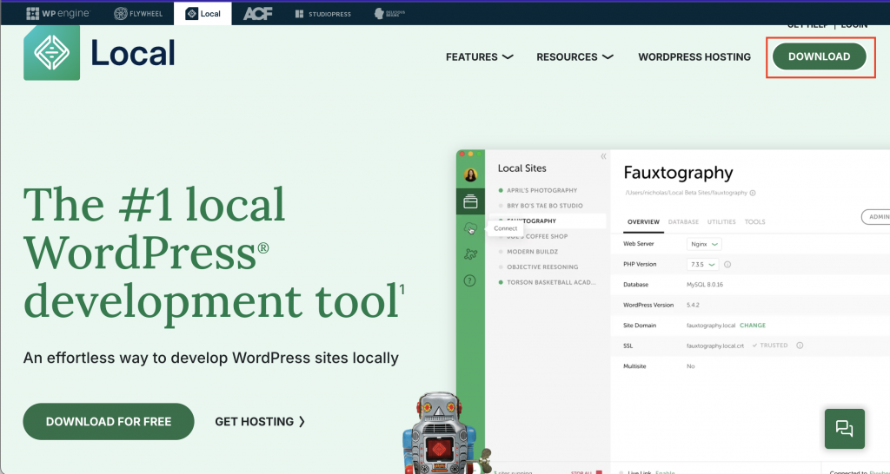890x474 pixels.
Task: Switch to the Tools tab
Action: [755, 221]
